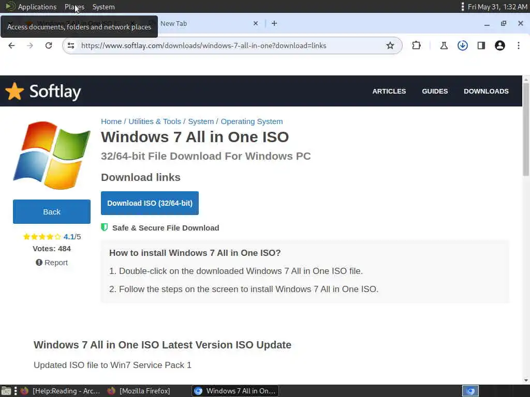Open Chrome Labs flask icon
This screenshot has width=530, height=397.
pyautogui.click(x=444, y=45)
